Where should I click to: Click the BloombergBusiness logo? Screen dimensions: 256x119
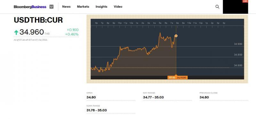coord(30,7)
